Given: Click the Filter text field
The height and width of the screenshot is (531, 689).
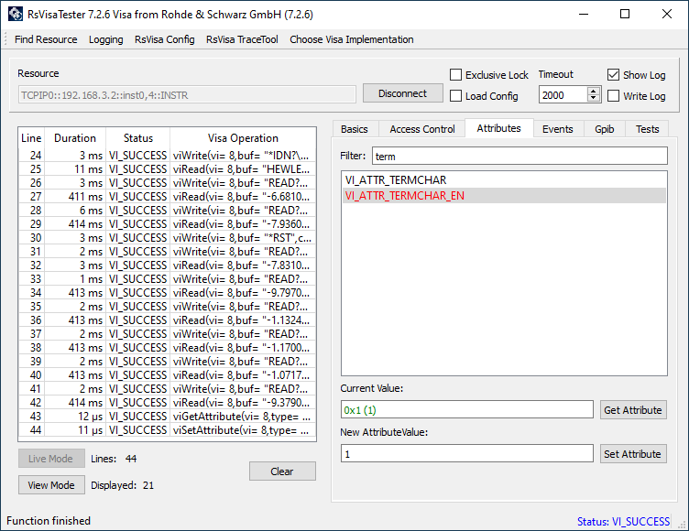Looking at the screenshot, I should (x=519, y=157).
